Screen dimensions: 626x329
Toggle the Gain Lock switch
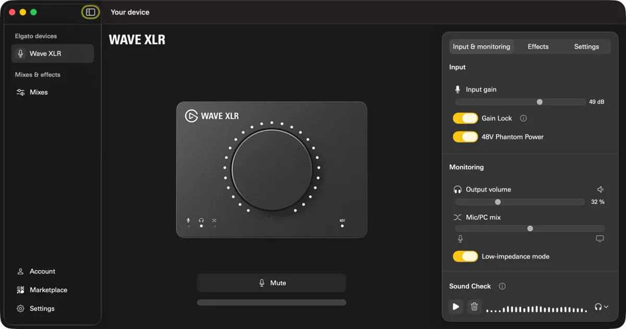click(465, 118)
